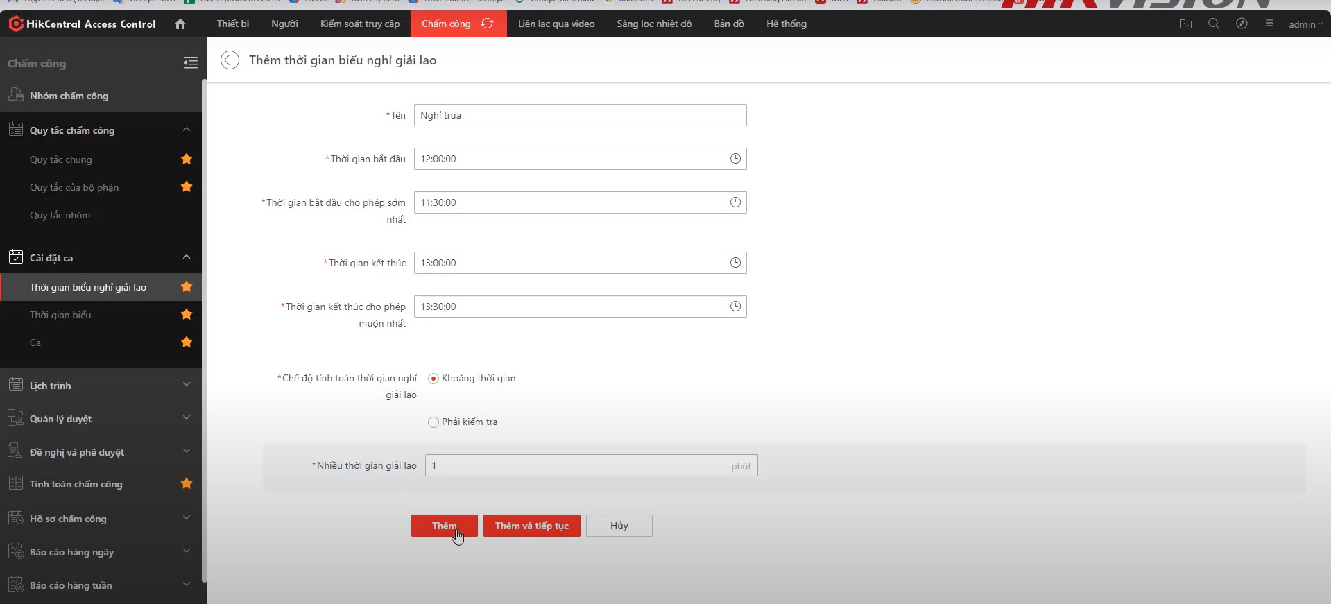
Task: Click the back arrow beside the page title
Action: click(230, 60)
